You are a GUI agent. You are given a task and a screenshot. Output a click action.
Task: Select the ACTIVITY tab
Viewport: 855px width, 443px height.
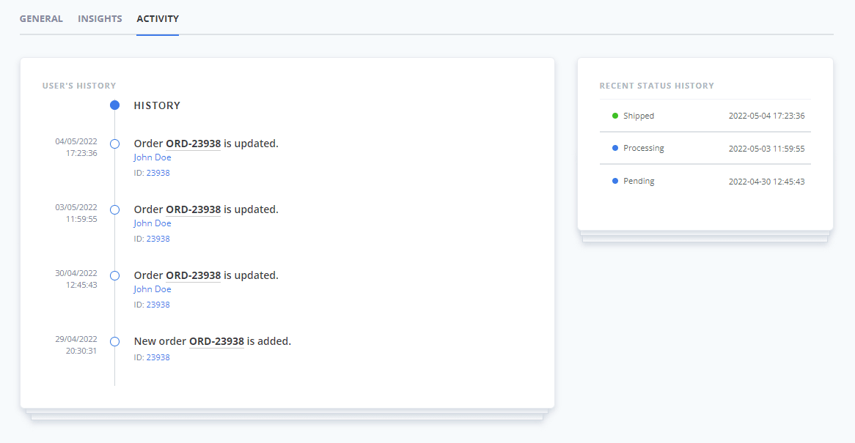click(x=158, y=18)
